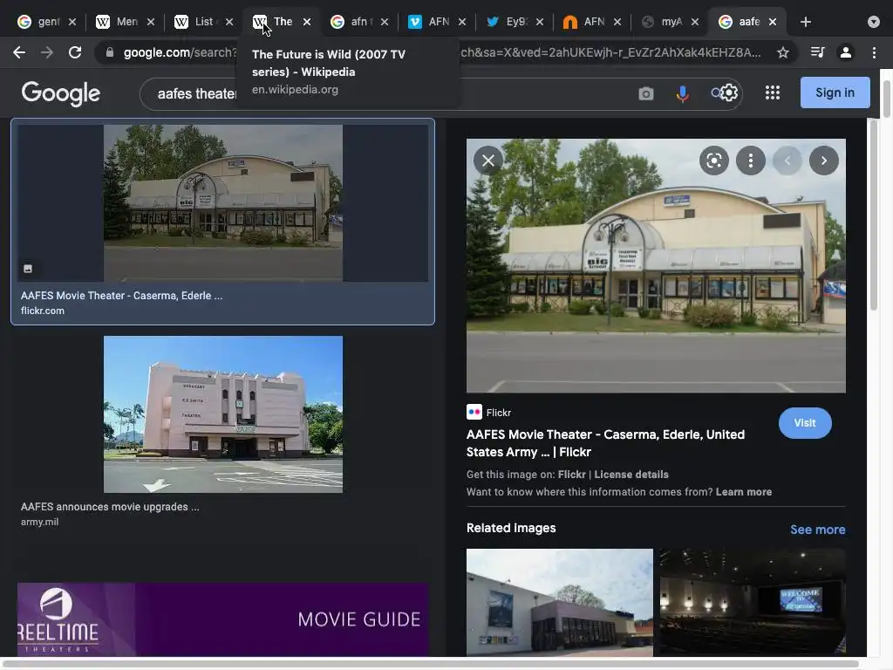Screen dimensions: 893x670
Task: Open the Google apps grid
Action: point(773,92)
